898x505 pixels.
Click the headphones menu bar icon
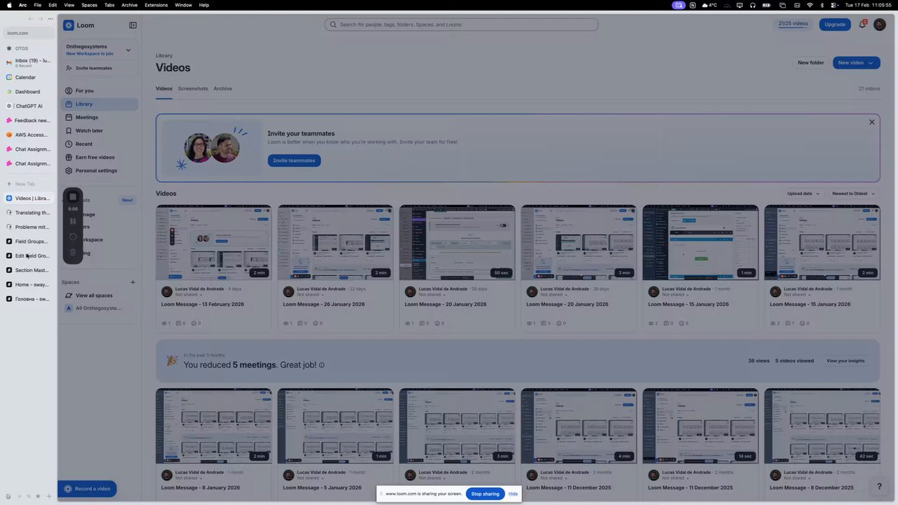[753, 5]
